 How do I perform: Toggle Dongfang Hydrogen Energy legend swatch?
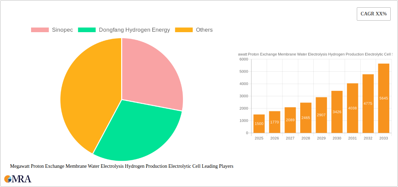tap(87, 30)
